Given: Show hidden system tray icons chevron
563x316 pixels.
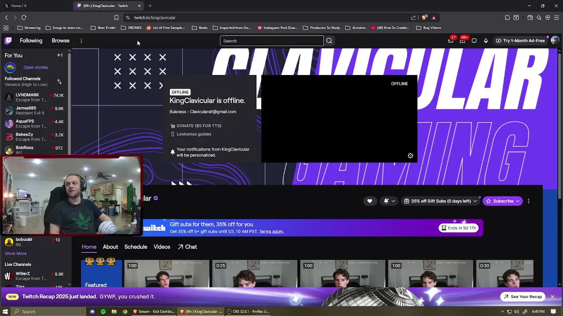Looking at the screenshot, I should [x=502, y=312].
